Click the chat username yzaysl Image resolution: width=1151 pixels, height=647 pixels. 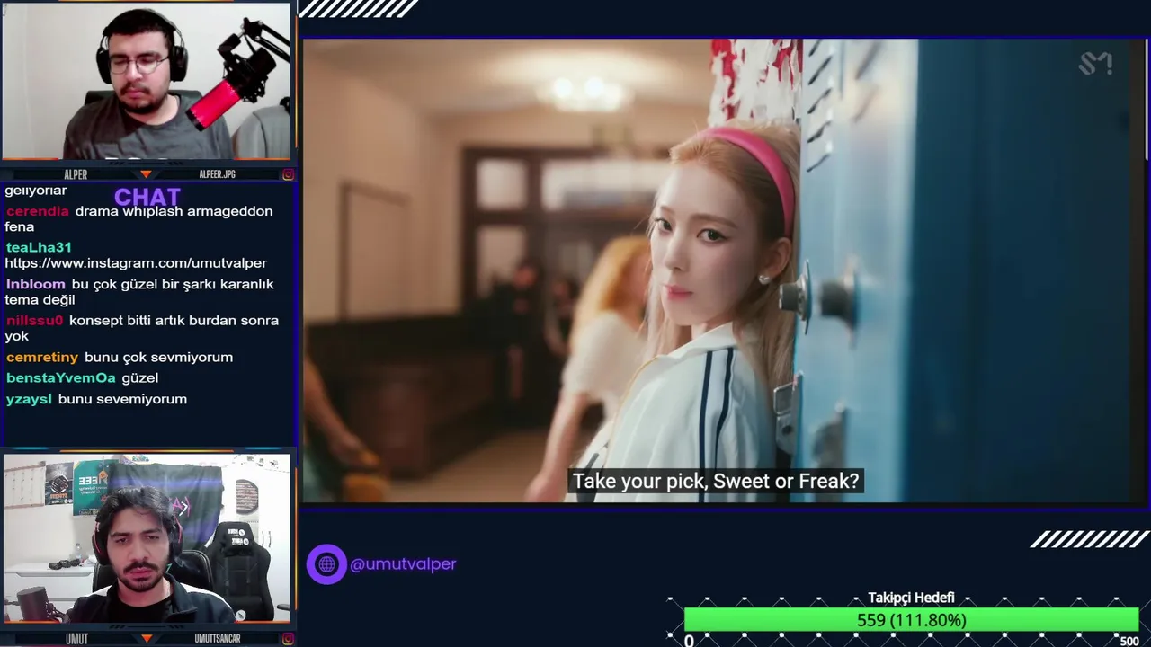29,399
